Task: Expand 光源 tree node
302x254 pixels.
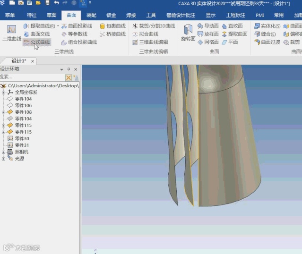Action: [x=3, y=159]
